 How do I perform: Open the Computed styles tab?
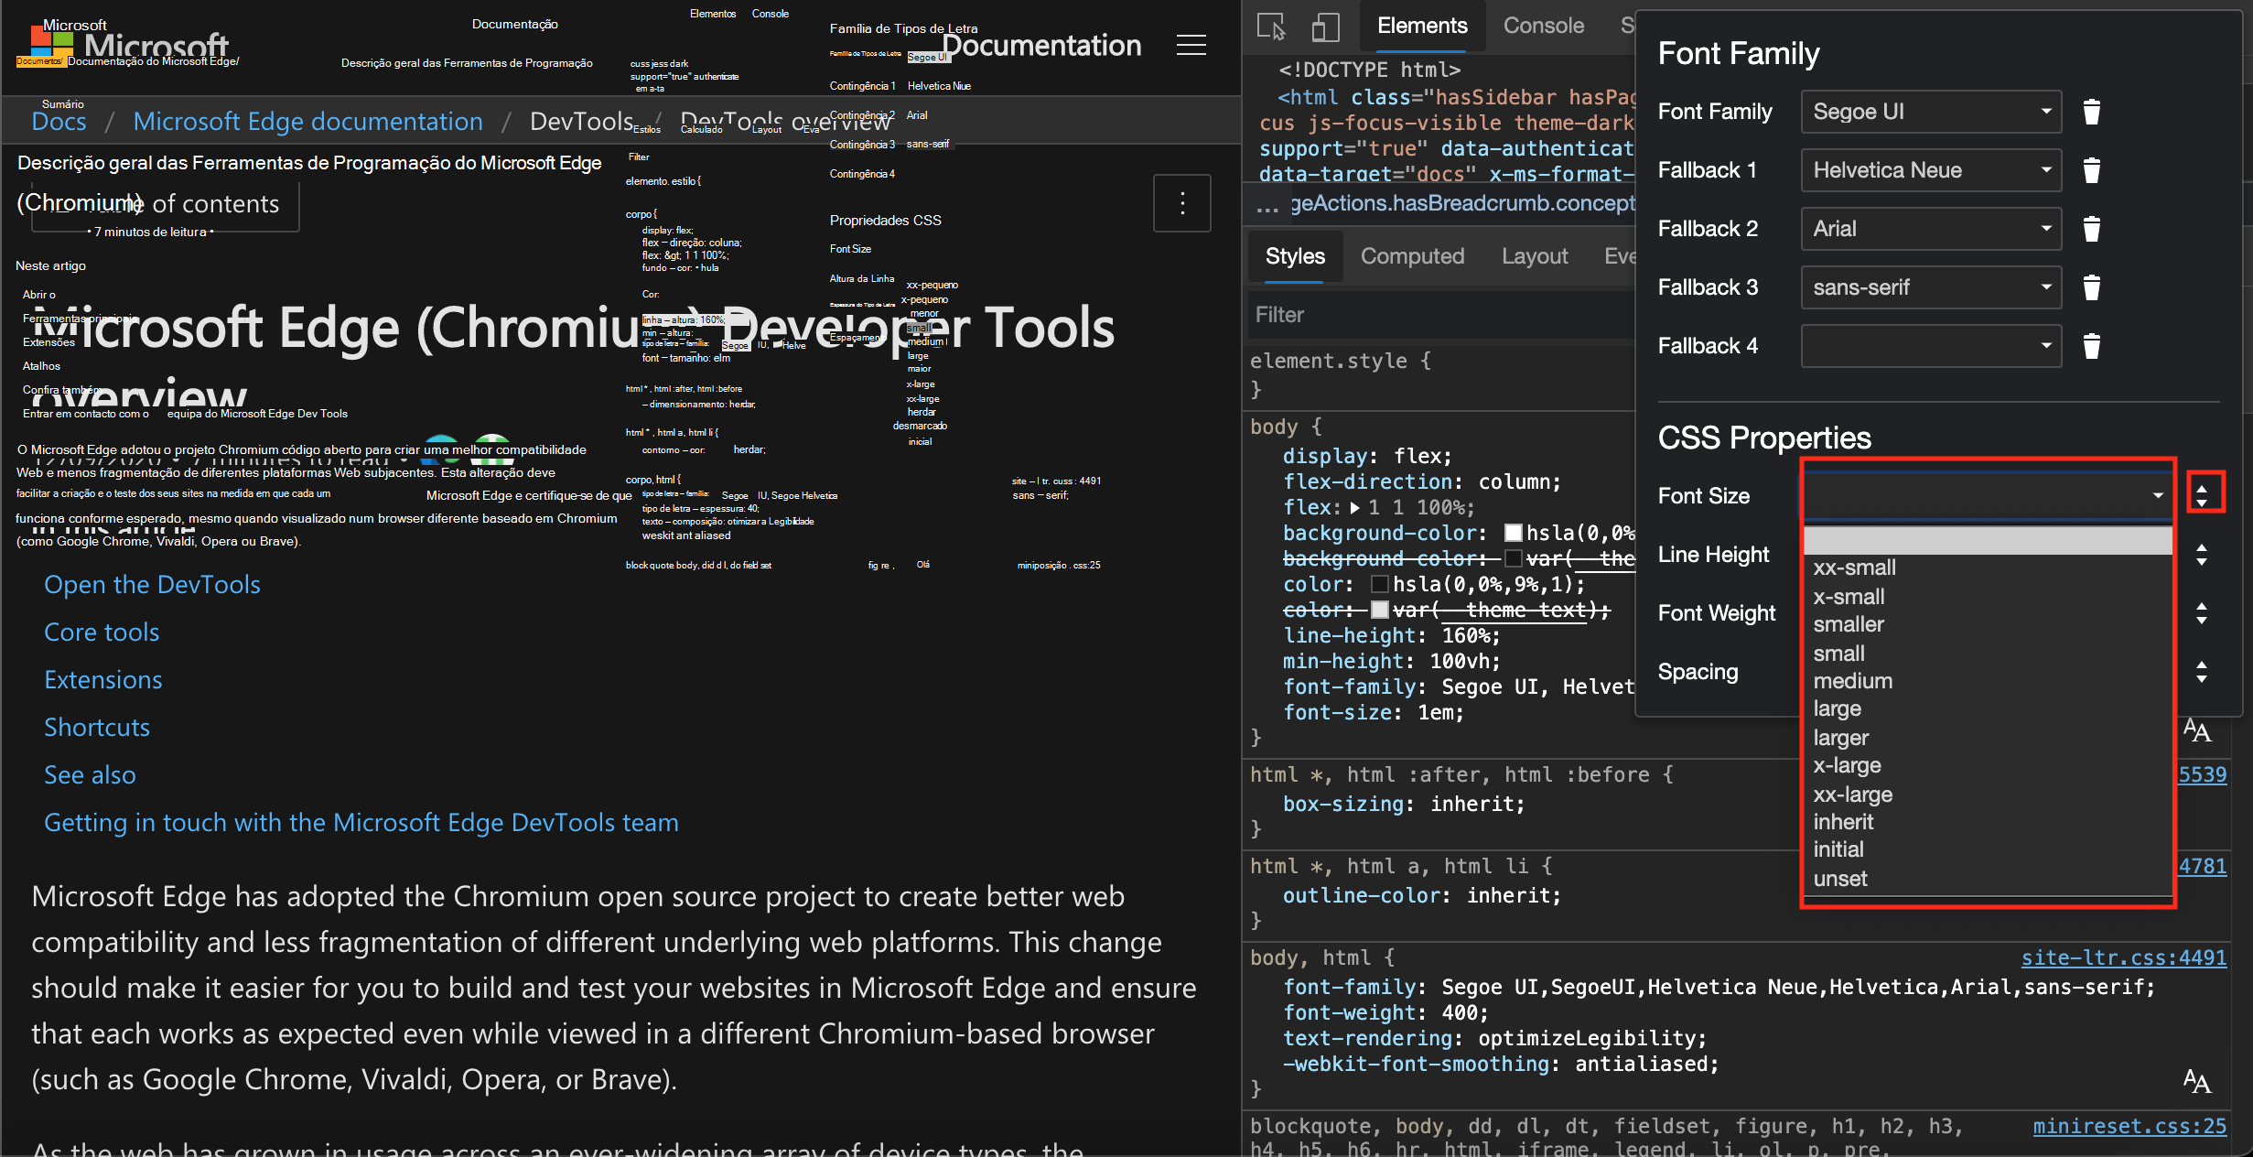click(x=1412, y=256)
